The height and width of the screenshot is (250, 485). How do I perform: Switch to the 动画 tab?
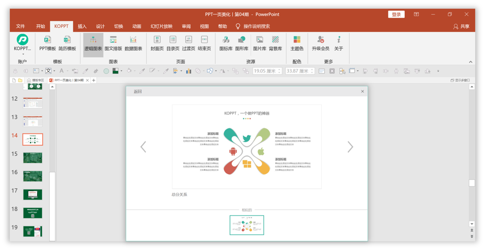click(x=137, y=26)
